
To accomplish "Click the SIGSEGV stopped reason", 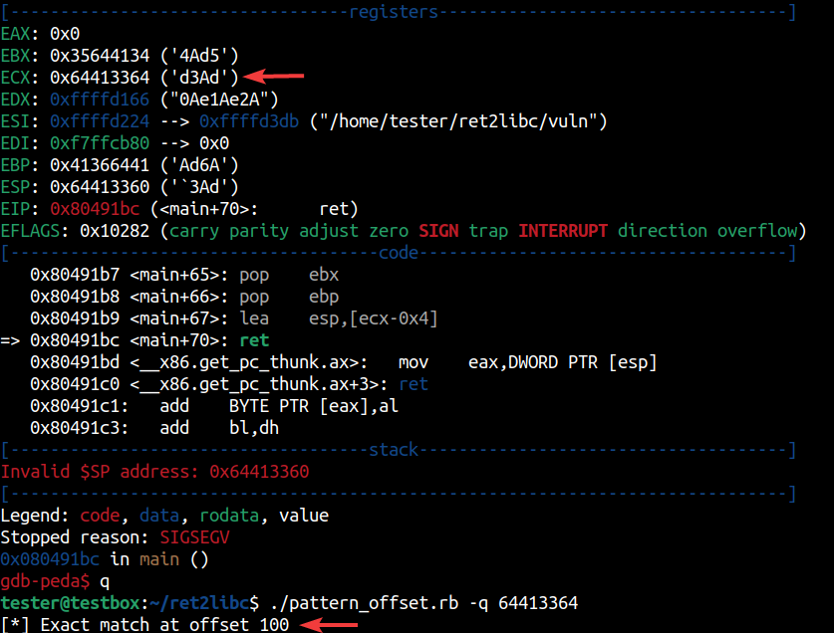I will click(x=195, y=537).
